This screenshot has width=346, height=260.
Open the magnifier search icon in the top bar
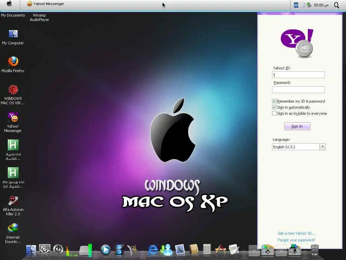pyautogui.click(x=336, y=5)
